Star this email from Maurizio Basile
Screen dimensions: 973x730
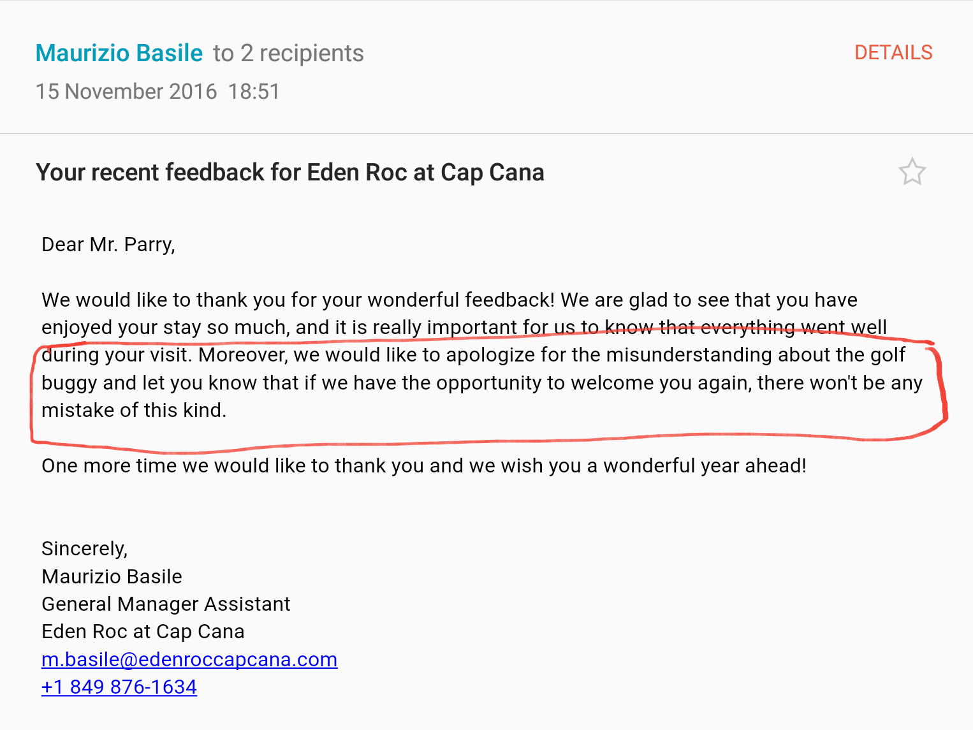pos(912,172)
